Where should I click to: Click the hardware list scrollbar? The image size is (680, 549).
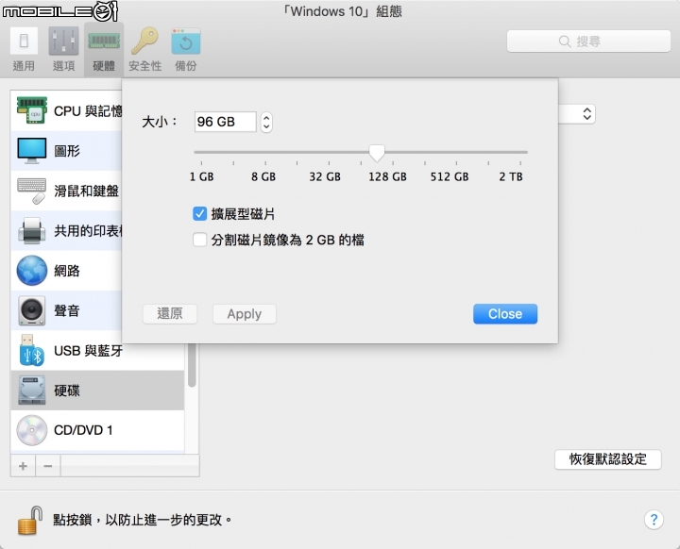192,365
